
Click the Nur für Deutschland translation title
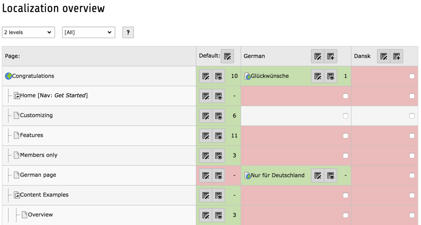coord(277,175)
